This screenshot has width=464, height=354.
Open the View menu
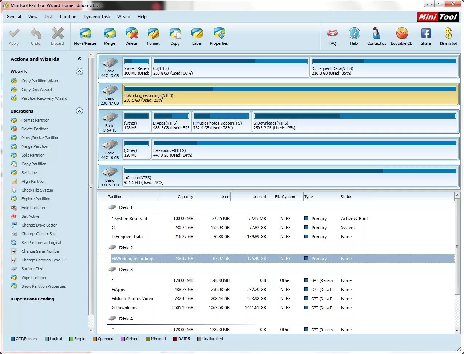pyautogui.click(x=33, y=17)
